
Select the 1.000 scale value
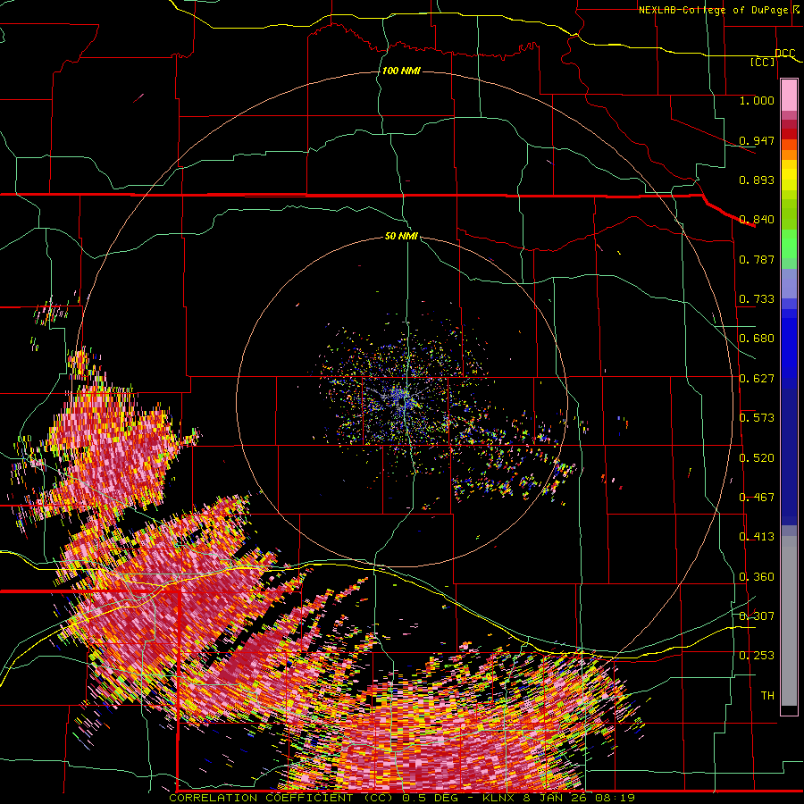click(757, 100)
